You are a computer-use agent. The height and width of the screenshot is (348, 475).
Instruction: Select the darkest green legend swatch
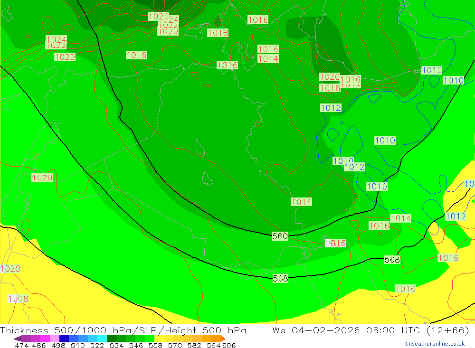[112, 339]
